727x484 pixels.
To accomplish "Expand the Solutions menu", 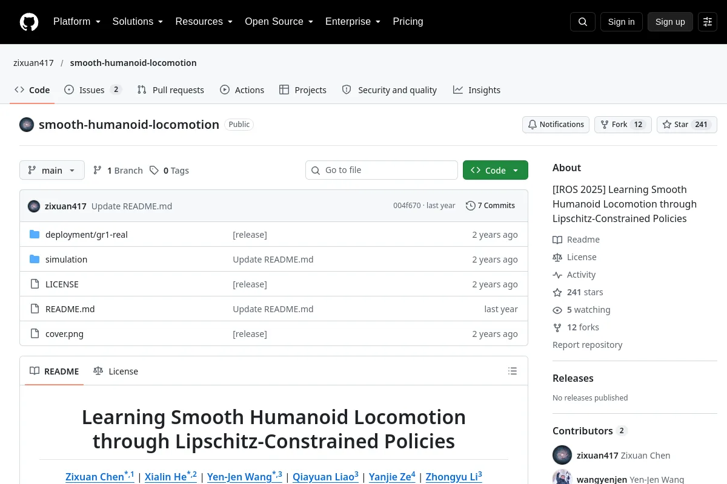I will tap(138, 22).
